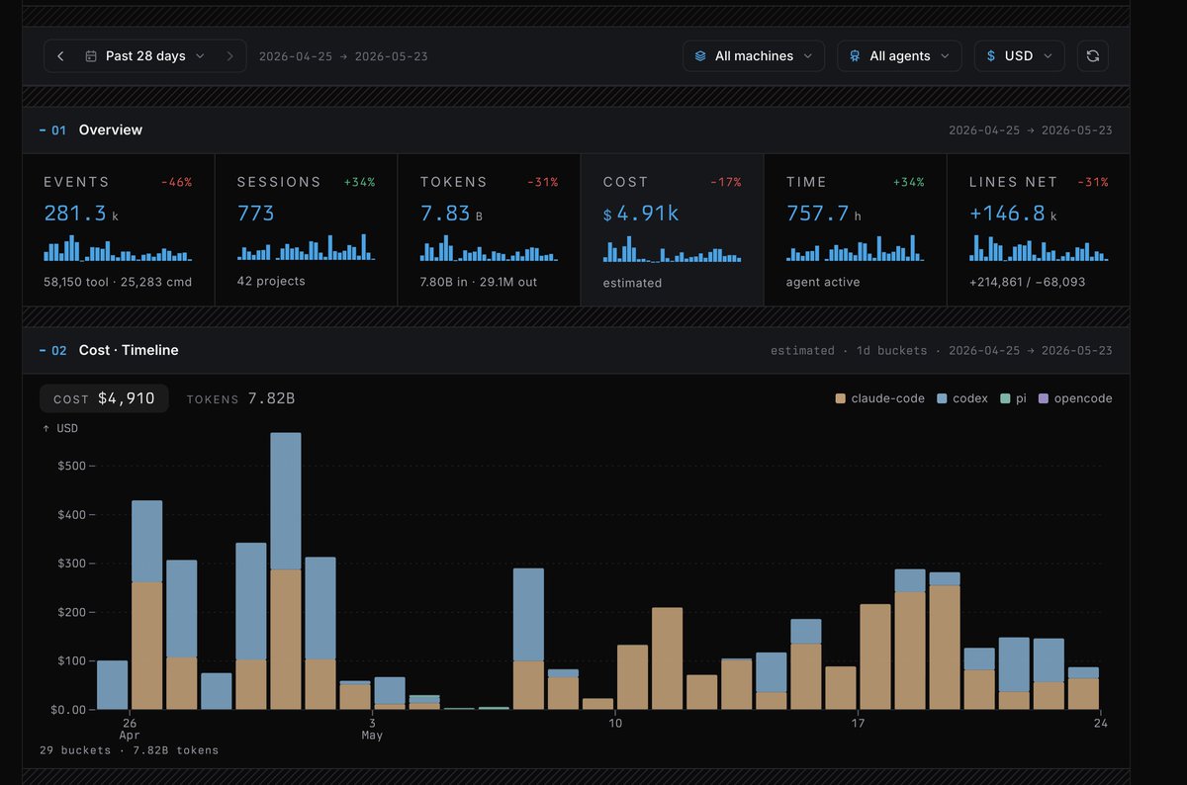Go to next date range arrow
The image size is (1187, 785).
click(x=229, y=56)
